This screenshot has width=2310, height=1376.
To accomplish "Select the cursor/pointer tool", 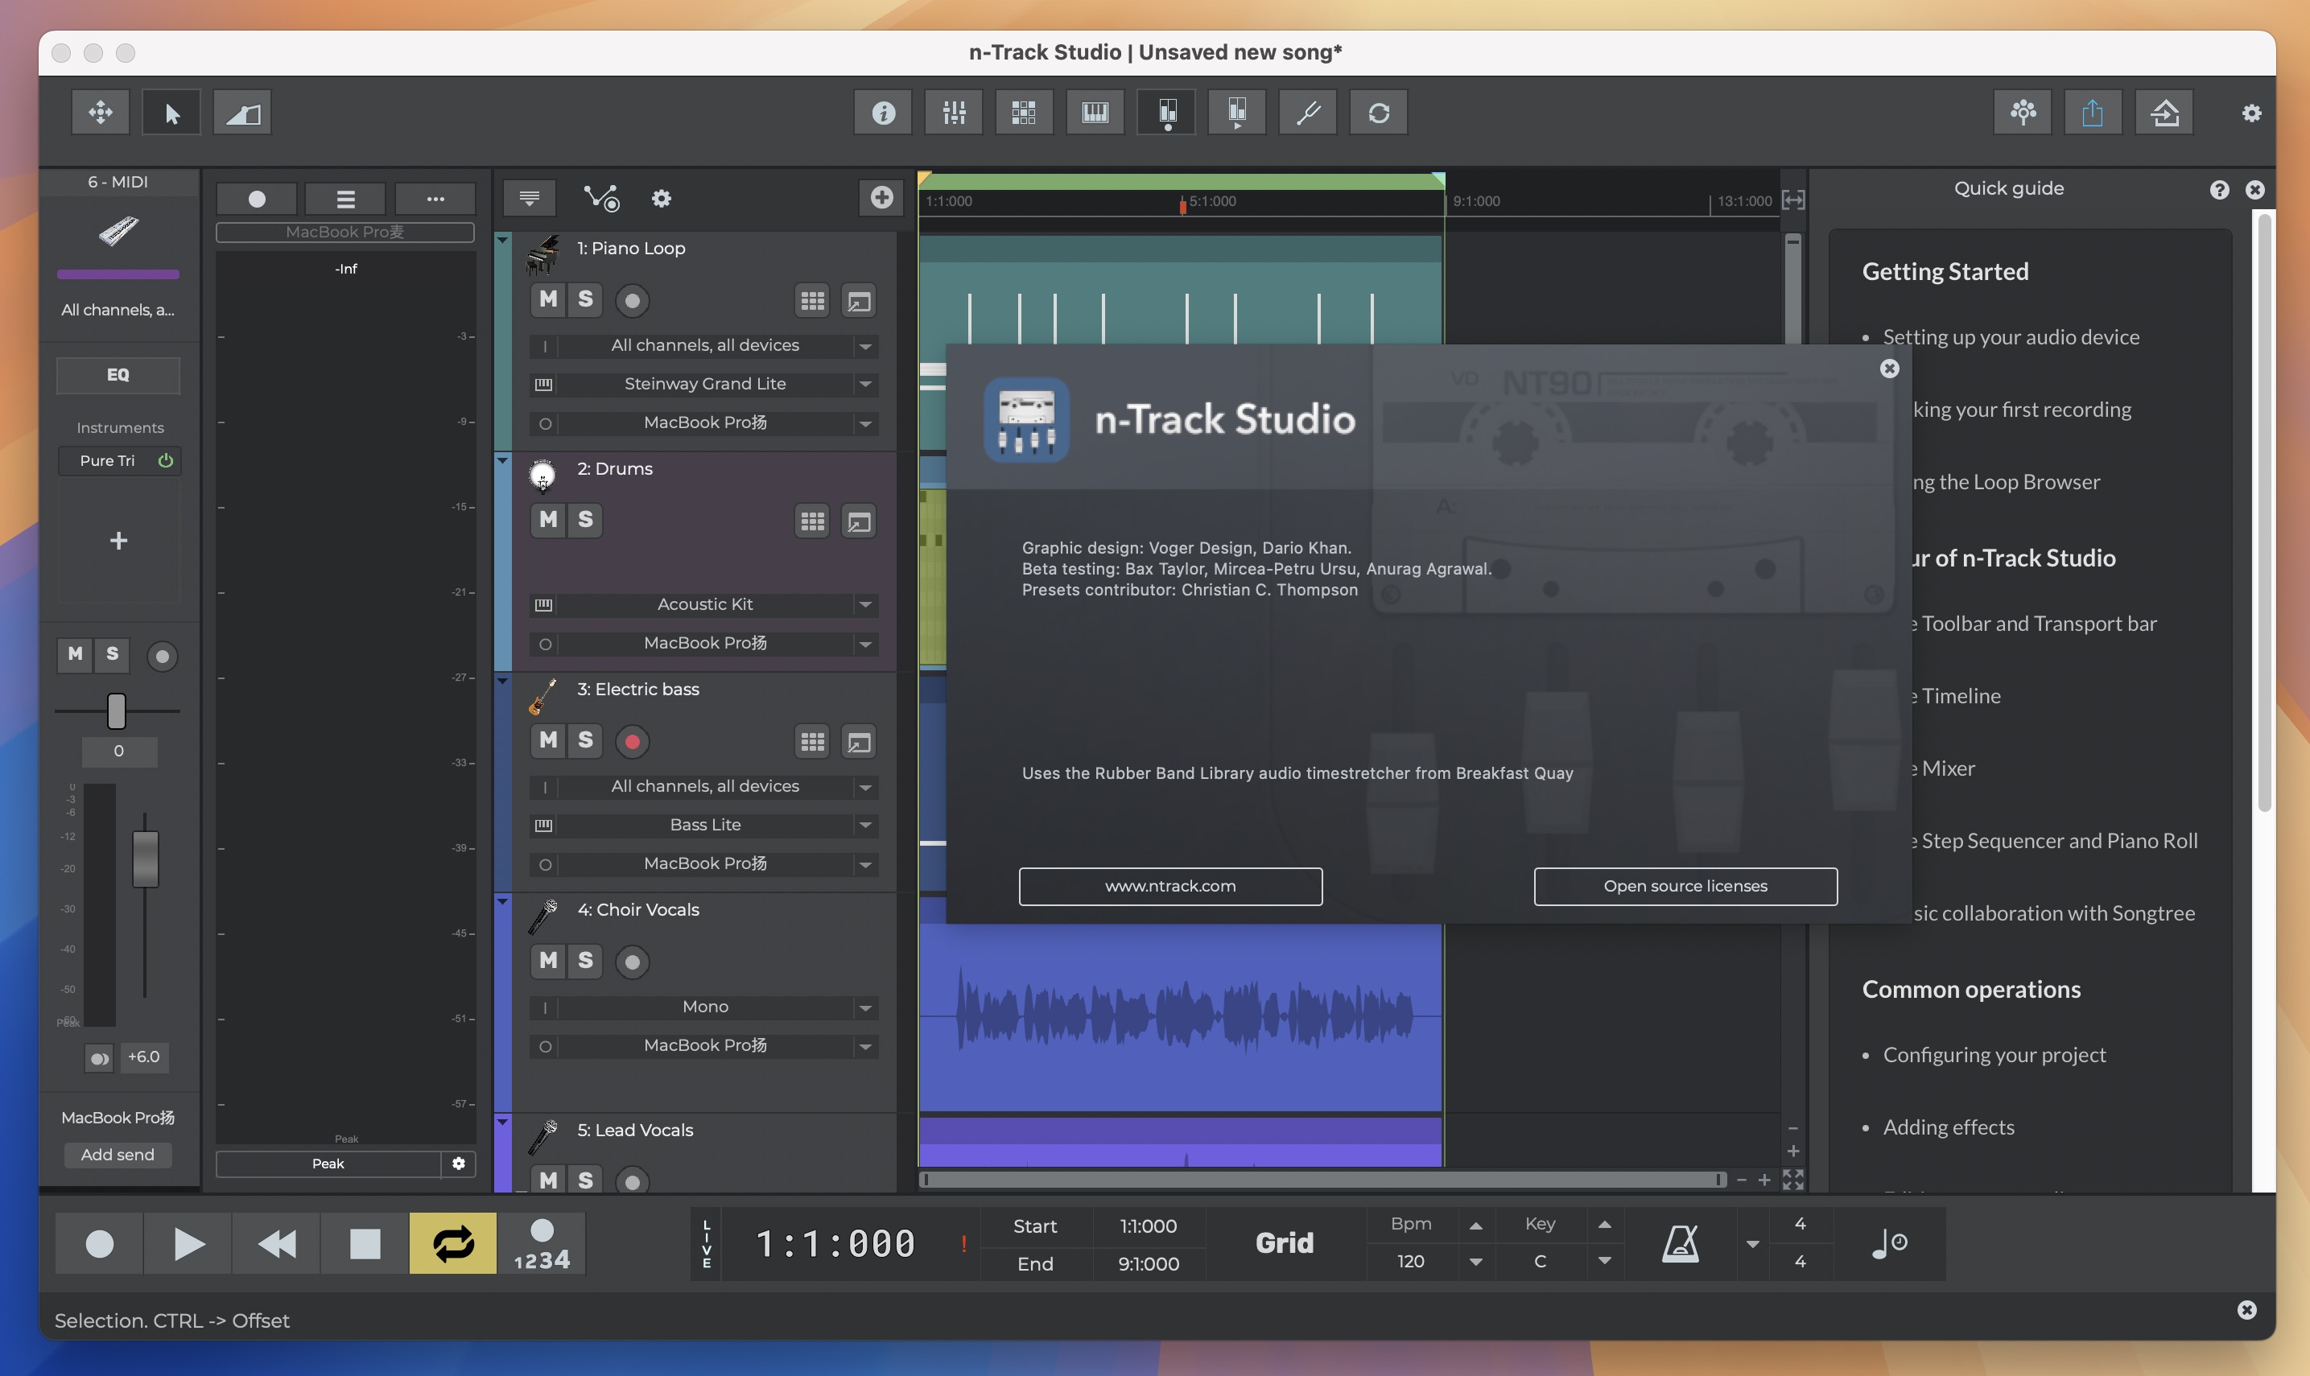I will (x=171, y=111).
